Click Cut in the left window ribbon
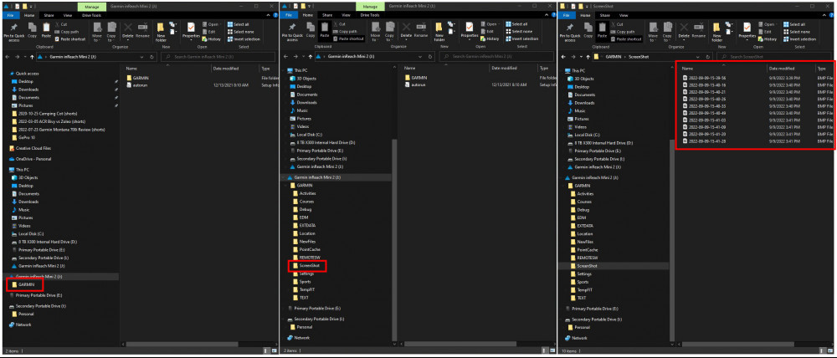 pos(61,24)
